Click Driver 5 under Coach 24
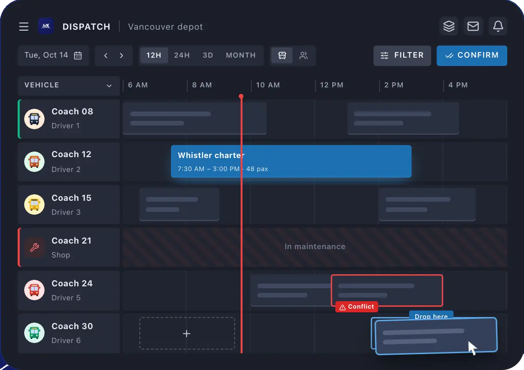This screenshot has width=524, height=370. pyautogui.click(x=66, y=298)
